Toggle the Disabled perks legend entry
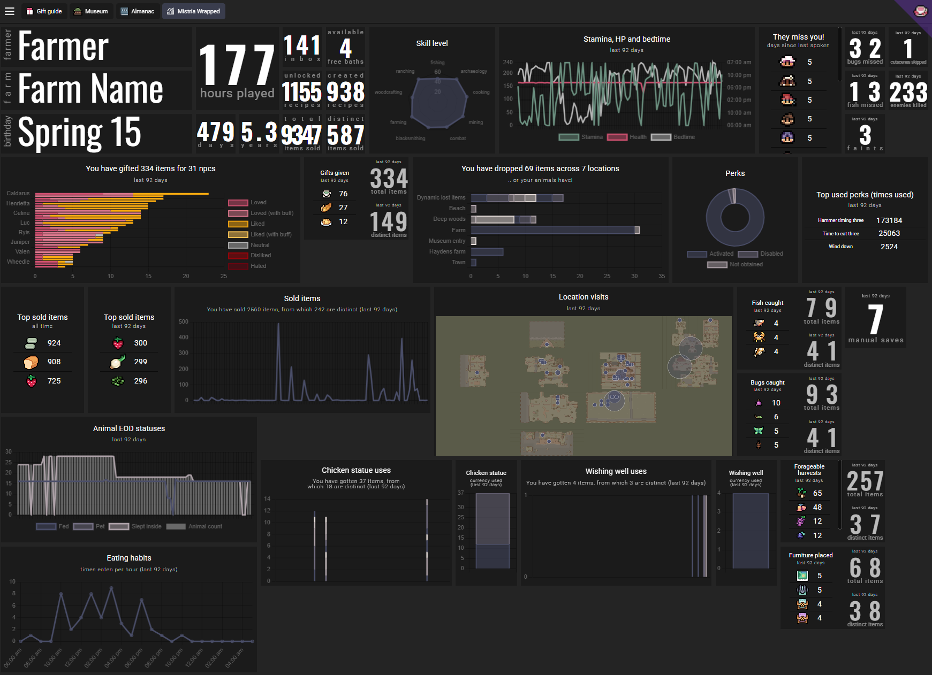Image resolution: width=932 pixels, height=675 pixels. (x=760, y=254)
